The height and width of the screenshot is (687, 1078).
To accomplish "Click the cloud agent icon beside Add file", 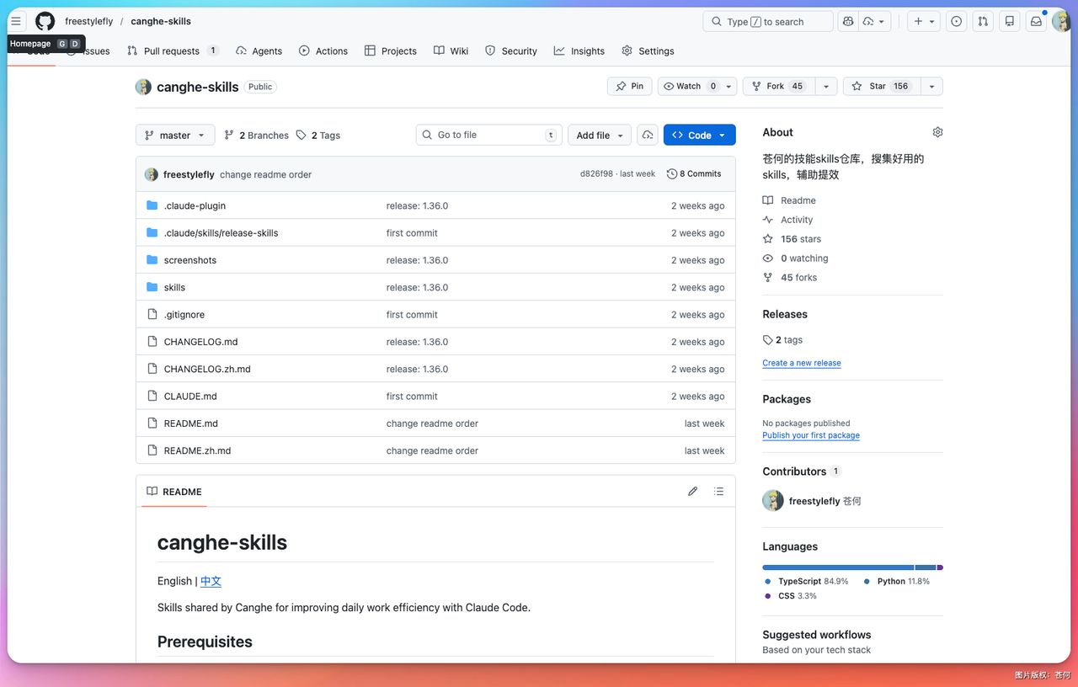I will point(648,135).
